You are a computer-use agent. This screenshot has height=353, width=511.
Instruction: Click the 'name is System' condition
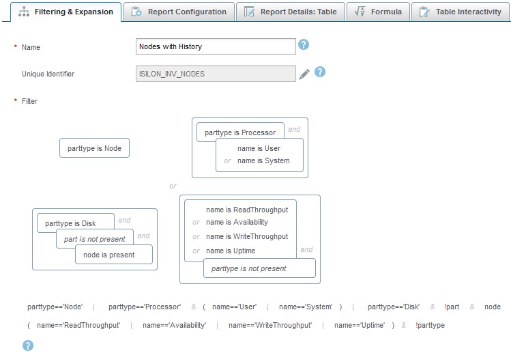(x=263, y=161)
